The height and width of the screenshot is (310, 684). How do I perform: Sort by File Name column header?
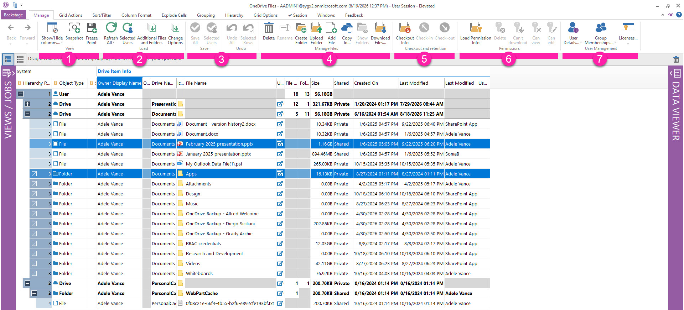coord(230,83)
